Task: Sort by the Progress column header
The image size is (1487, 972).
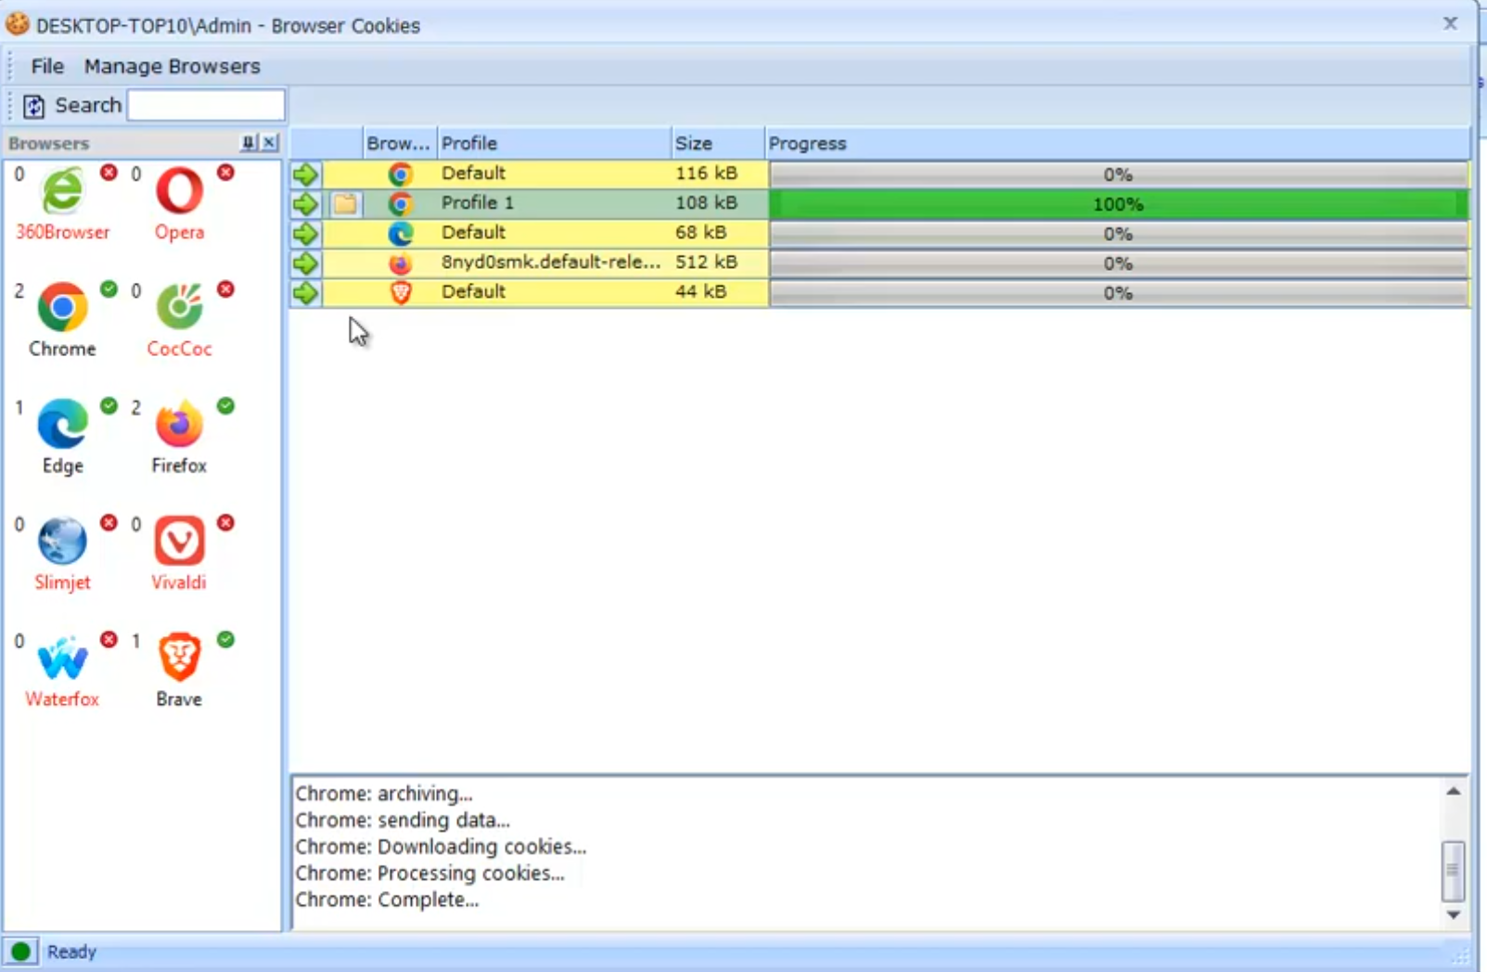Action: click(x=1118, y=144)
